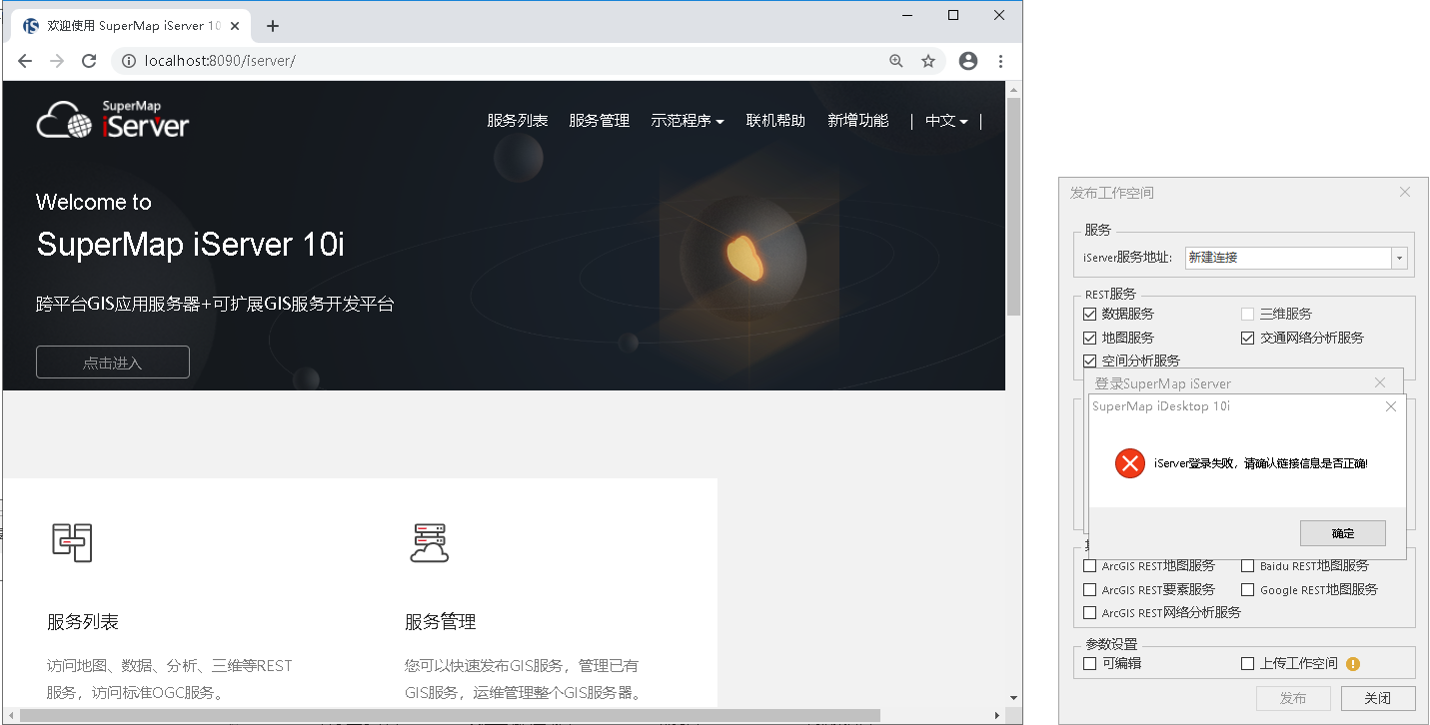Screen dimensions: 1430x725
Task: Open the browser zoom magnifier icon
Action: tap(896, 61)
